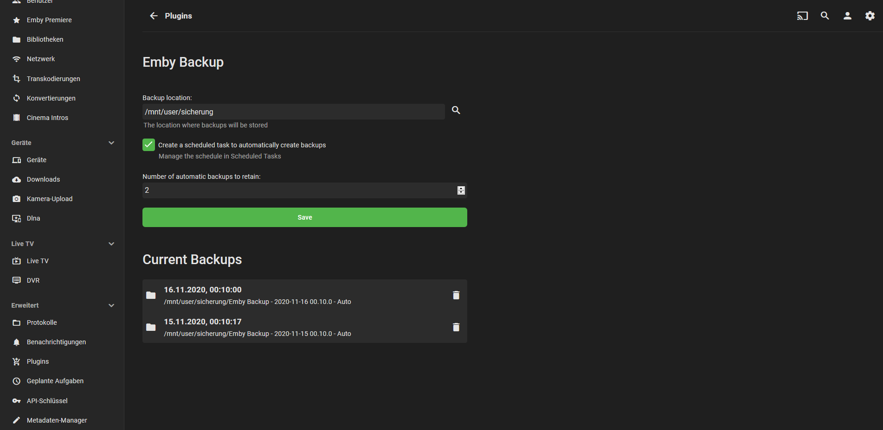Click the Bibliotheken folder icon
883x430 pixels.
17,39
